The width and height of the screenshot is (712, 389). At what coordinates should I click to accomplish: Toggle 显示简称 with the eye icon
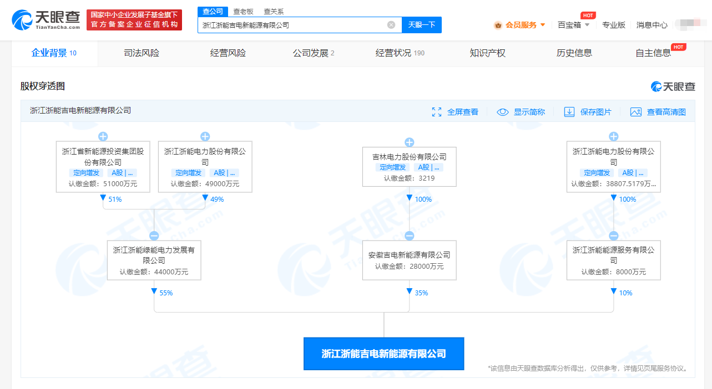pos(503,112)
